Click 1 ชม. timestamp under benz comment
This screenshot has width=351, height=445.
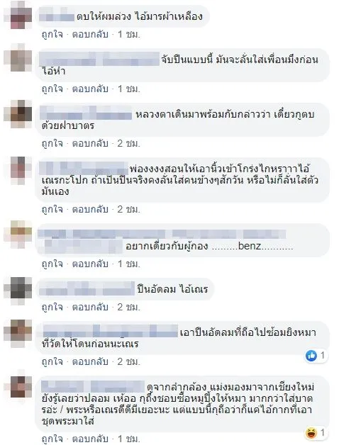tap(129, 264)
